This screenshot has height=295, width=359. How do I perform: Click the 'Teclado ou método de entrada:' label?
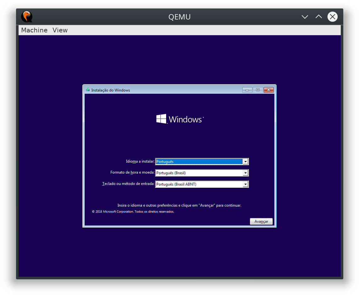coord(128,184)
